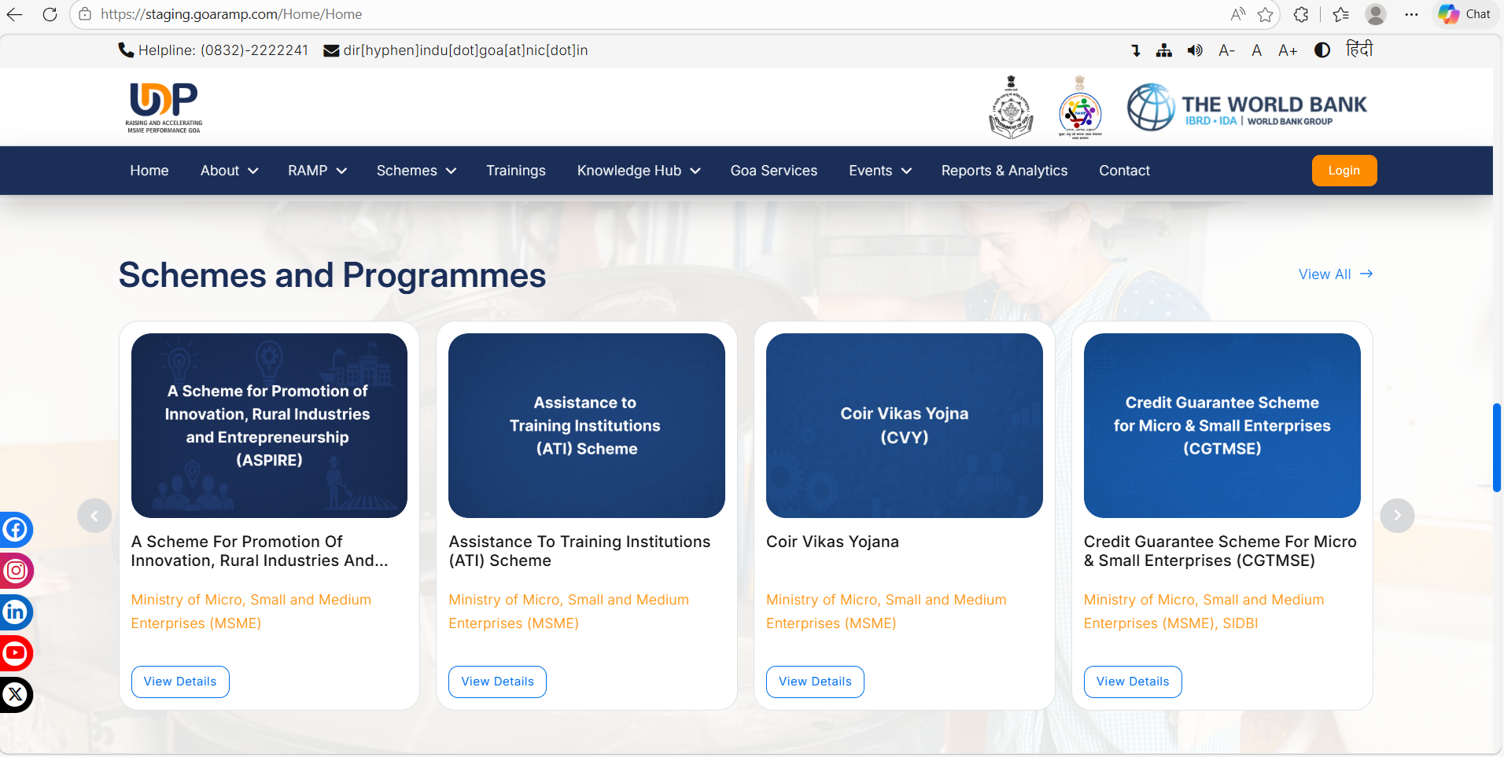Image resolution: width=1504 pixels, height=757 pixels.
Task: View Details of Coir Vikas Yojana
Action: [x=816, y=682]
